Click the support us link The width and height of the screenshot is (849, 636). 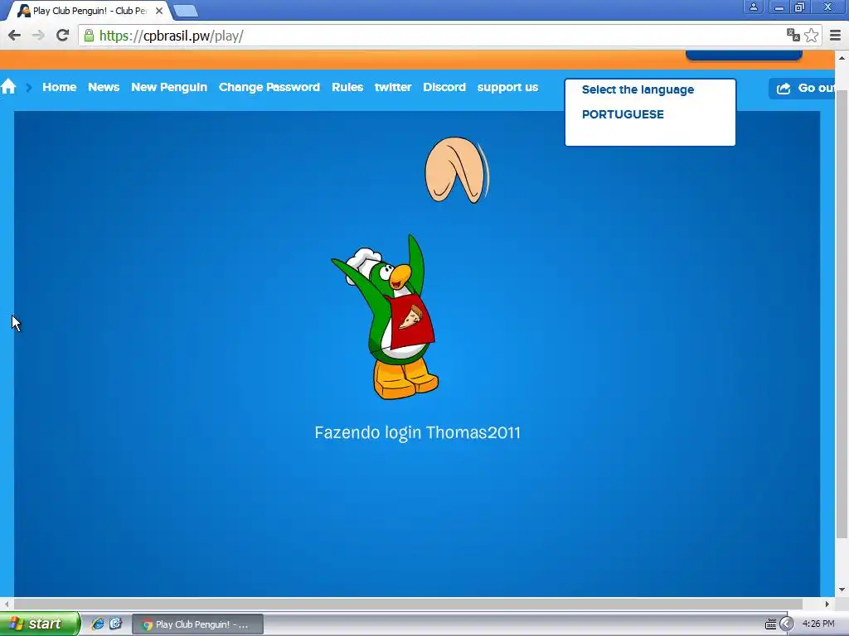[x=507, y=87]
